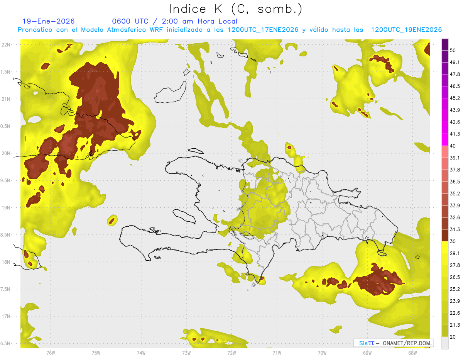Viewport: 463px width, 358px height.
Task: Click the time label "0600 UTC / 2:00 am Hora Local"
Action: 174,21
